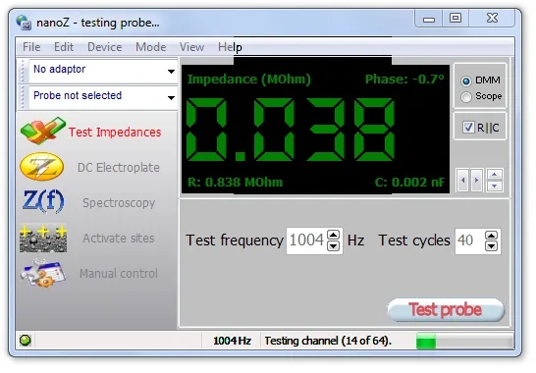The width and height of the screenshot is (536, 373).
Task: Select the Spectroscopy mode label
Action: (x=119, y=203)
